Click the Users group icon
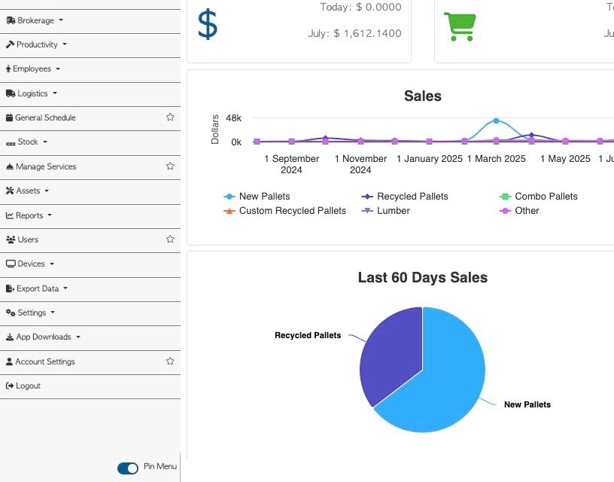The image size is (614, 482). pos(11,239)
